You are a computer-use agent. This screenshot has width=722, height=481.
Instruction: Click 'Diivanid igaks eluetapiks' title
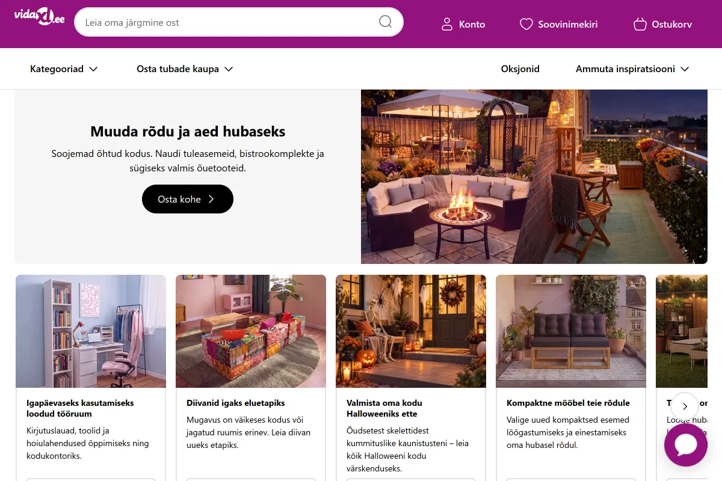click(x=236, y=403)
